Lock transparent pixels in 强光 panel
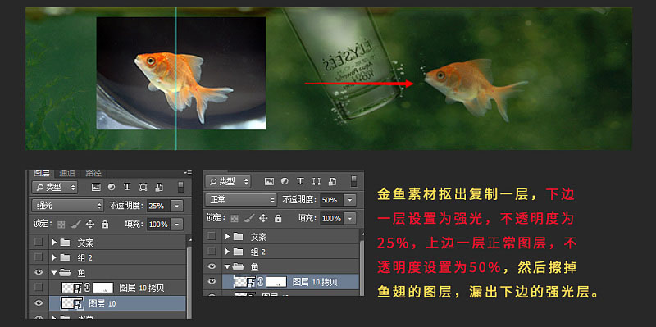The width and height of the screenshot is (656, 327). coord(61,224)
